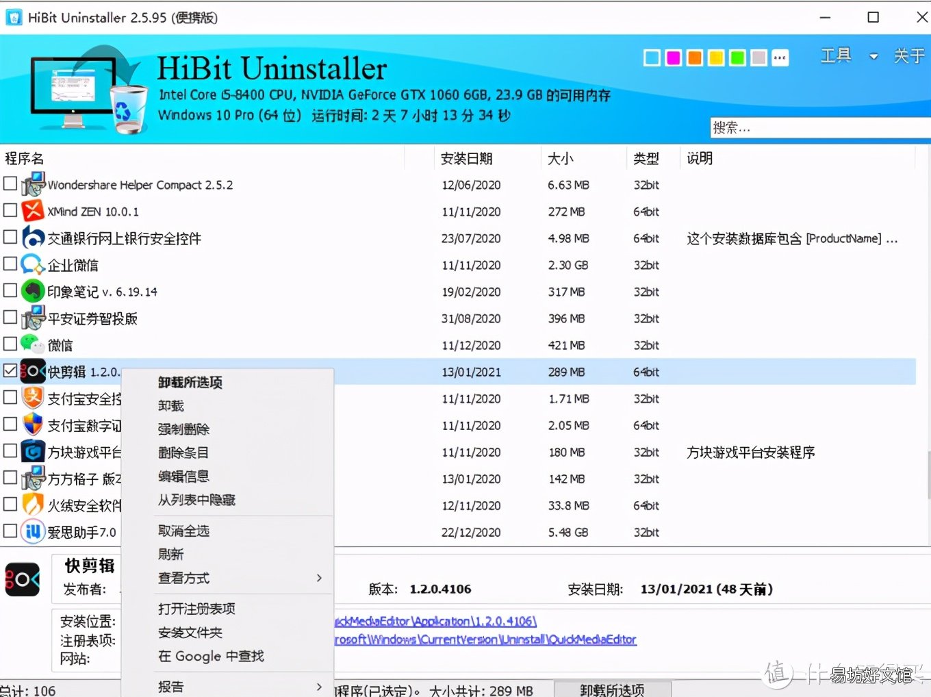This screenshot has width=931, height=697.
Task: Click the 微信 green icon
Action: 33,344
